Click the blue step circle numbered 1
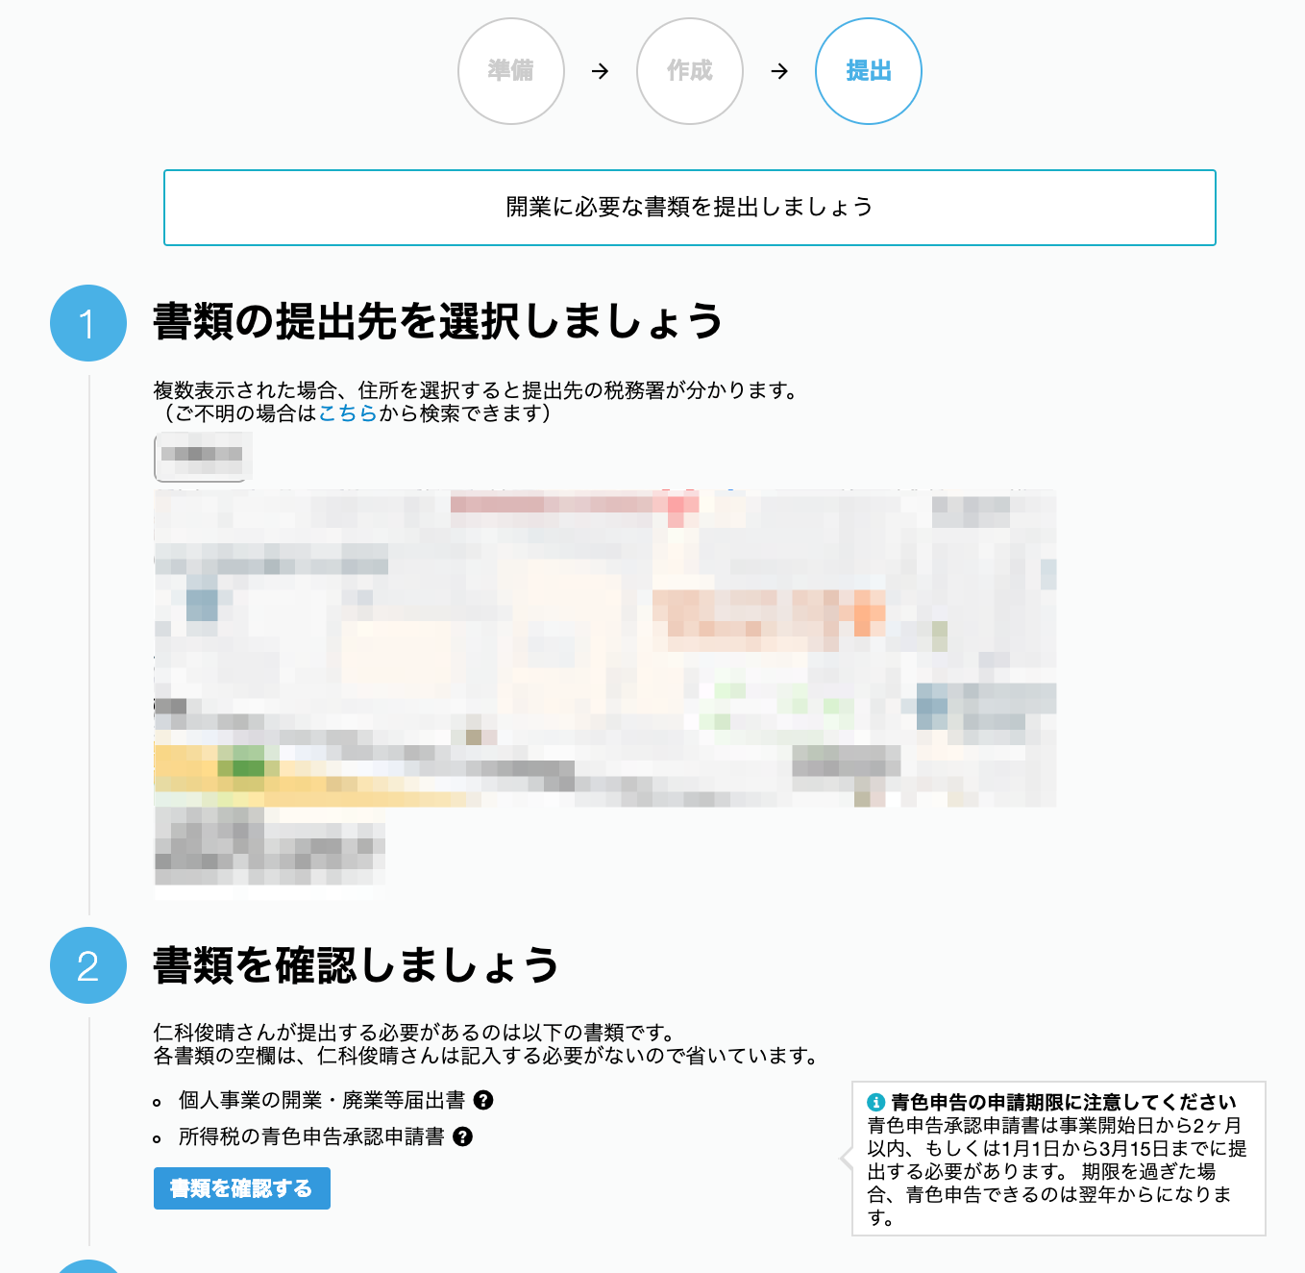The width and height of the screenshot is (1305, 1273). click(x=87, y=323)
